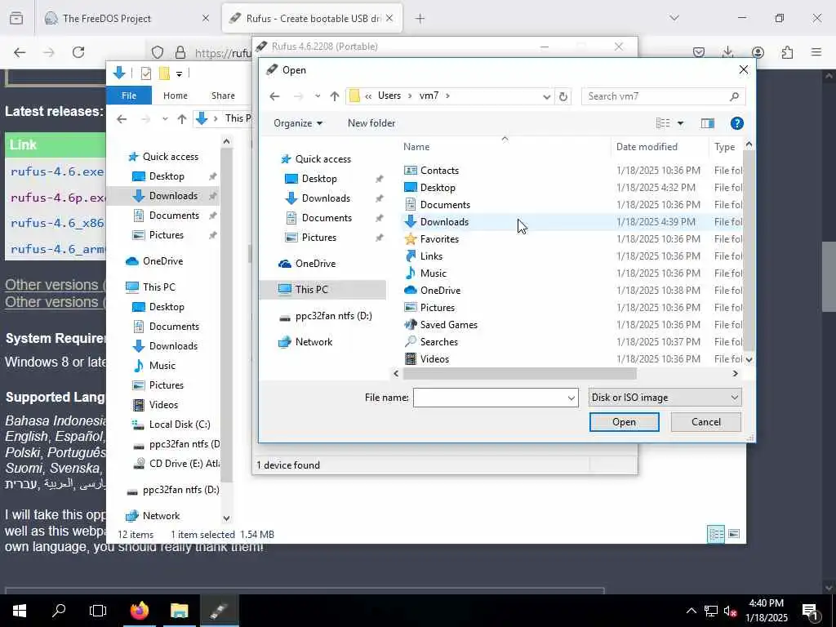Select Downloads in Open dialog sidebar
836x627 pixels.
[318, 198]
